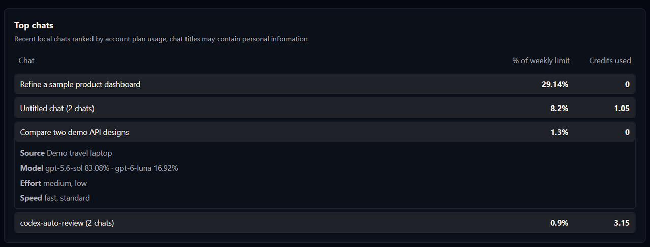650x247 pixels.
Task: Click the credits value 0 on dashboard row
Action: tap(627, 84)
